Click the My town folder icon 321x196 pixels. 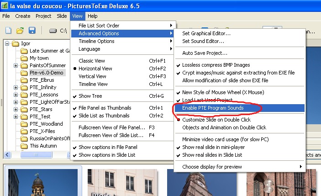point(24,58)
